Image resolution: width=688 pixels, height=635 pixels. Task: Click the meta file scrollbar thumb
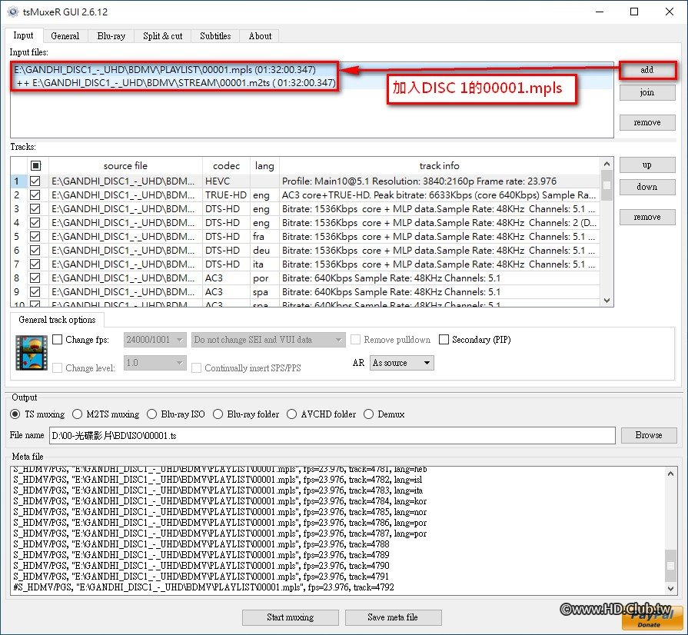[x=671, y=566]
